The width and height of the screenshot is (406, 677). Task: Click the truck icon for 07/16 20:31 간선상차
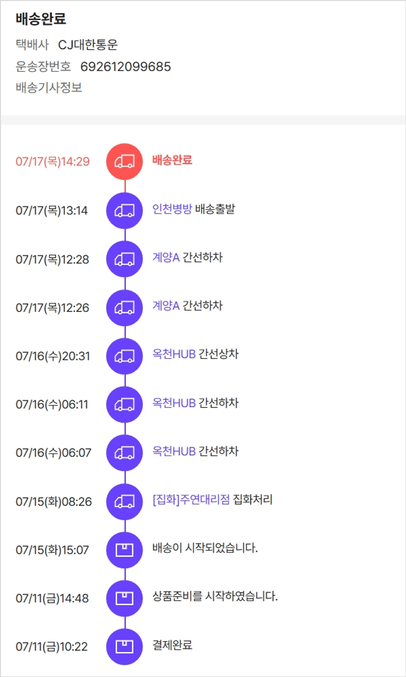[x=125, y=356]
